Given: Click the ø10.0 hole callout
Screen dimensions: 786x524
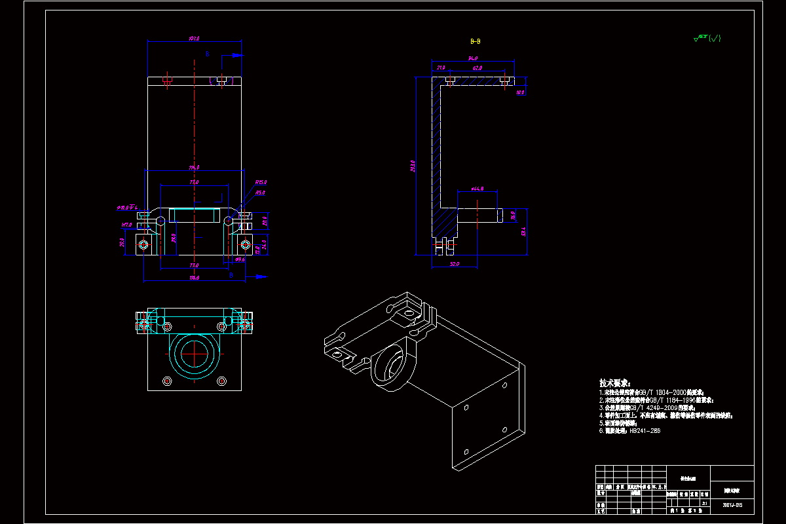Looking at the screenshot, I should point(128,208).
